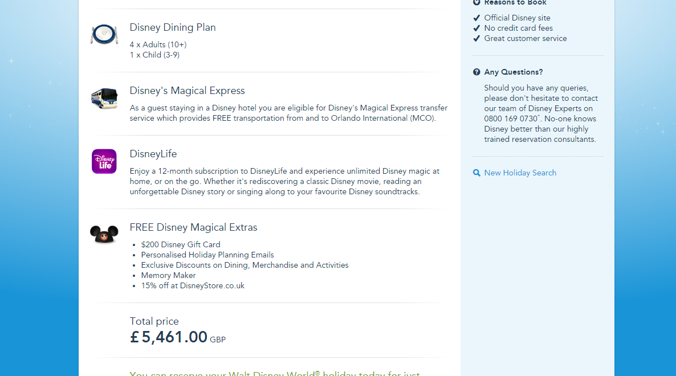Viewport: 676px width, 376px height.
Task: Click the Magical Express bus icon
Action: [x=104, y=98]
